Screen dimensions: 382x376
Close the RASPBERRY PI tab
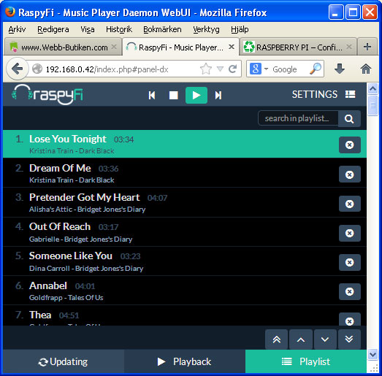349,47
